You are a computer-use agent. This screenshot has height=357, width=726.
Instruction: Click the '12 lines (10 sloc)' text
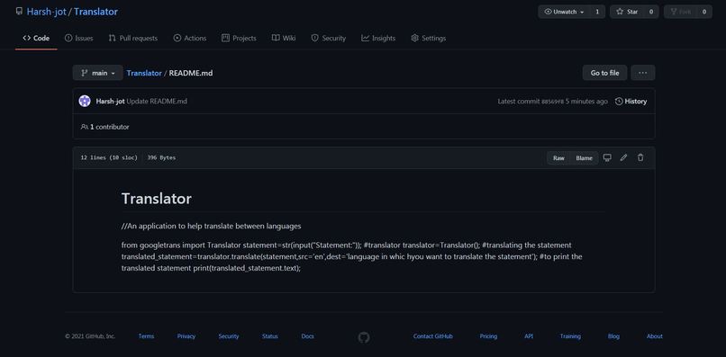point(109,157)
